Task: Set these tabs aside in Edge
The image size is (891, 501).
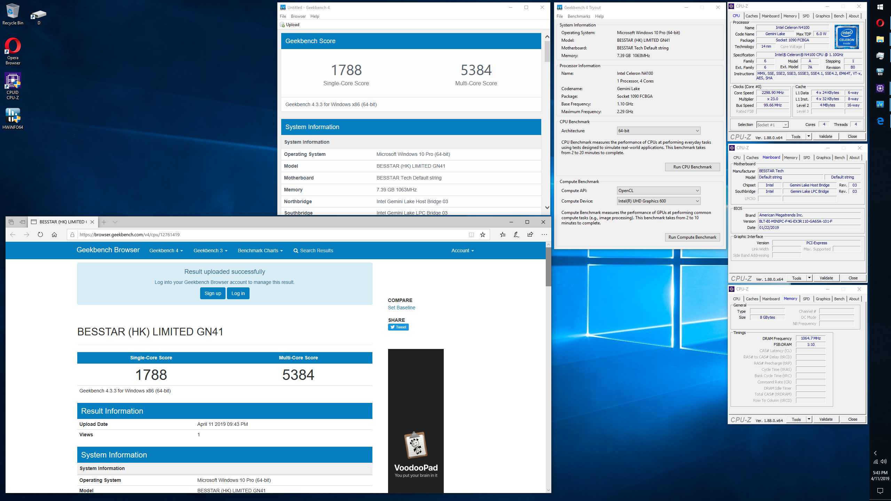Action: (x=22, y=222)
